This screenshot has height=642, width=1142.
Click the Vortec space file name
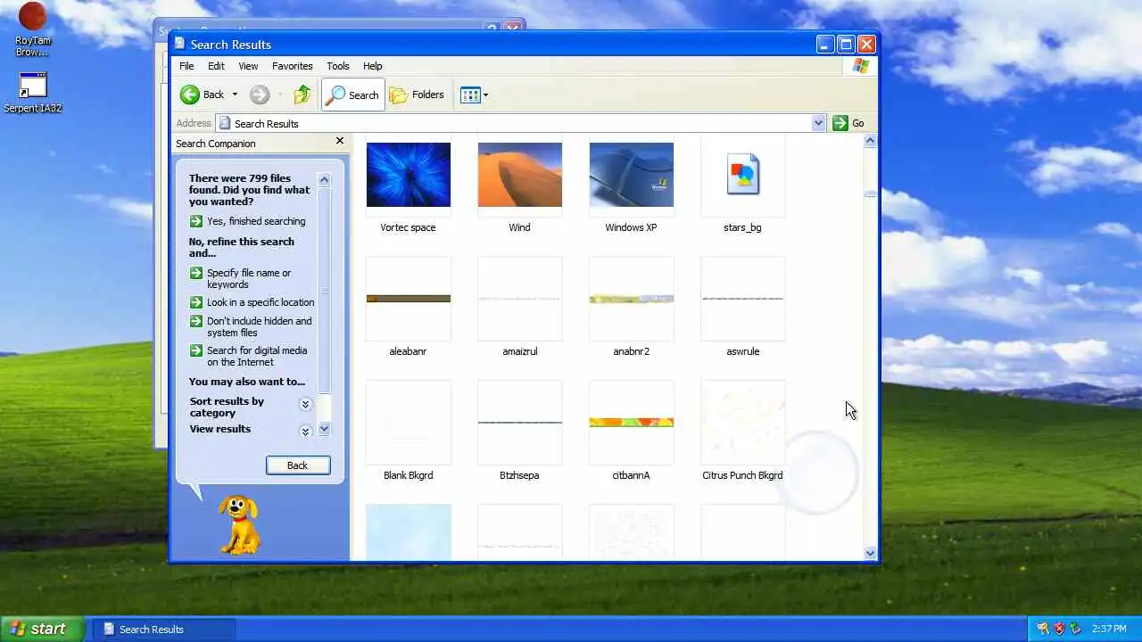click(x=409, y=227)
